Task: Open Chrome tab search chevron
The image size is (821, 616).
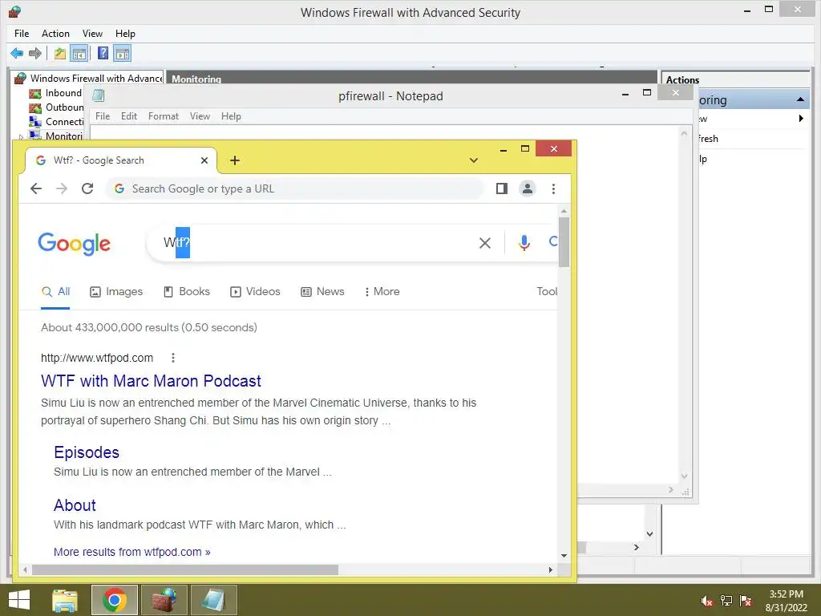Action: click(473, 160)
